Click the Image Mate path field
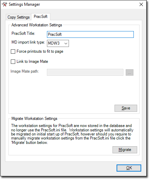Viewport: 149px width, 179px height. [85, 72]
